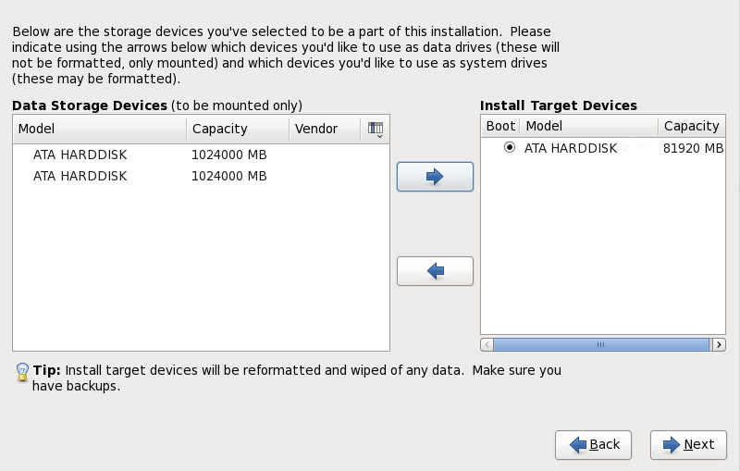Sort data devices by Vendor column
The width and height of the screenshot is (740, 471).
(x=323, y=129)
